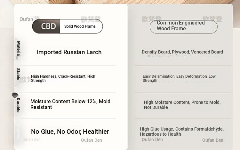The image size is (240, 150).
Task: Select the Solid Wood Frame label
Action: pos(80,26)
